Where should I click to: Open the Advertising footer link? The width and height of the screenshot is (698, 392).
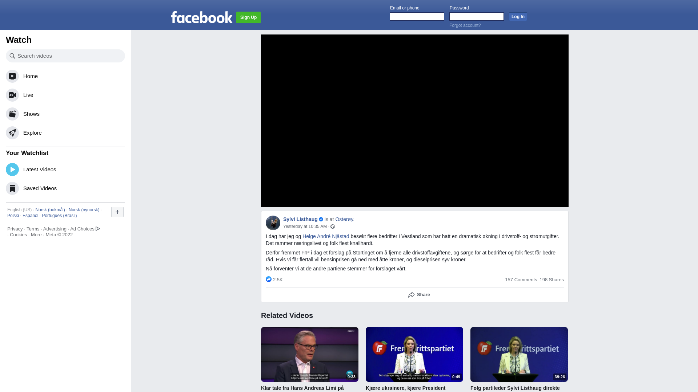click(x=55, y=229)
